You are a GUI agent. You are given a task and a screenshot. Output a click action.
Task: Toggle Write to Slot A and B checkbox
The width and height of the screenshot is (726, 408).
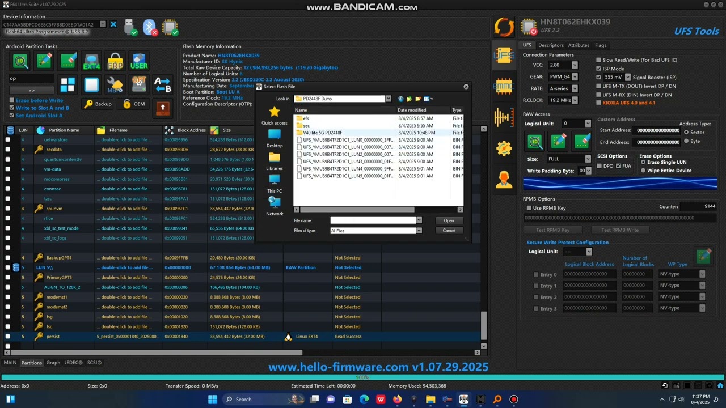click(x=11, y=108)
